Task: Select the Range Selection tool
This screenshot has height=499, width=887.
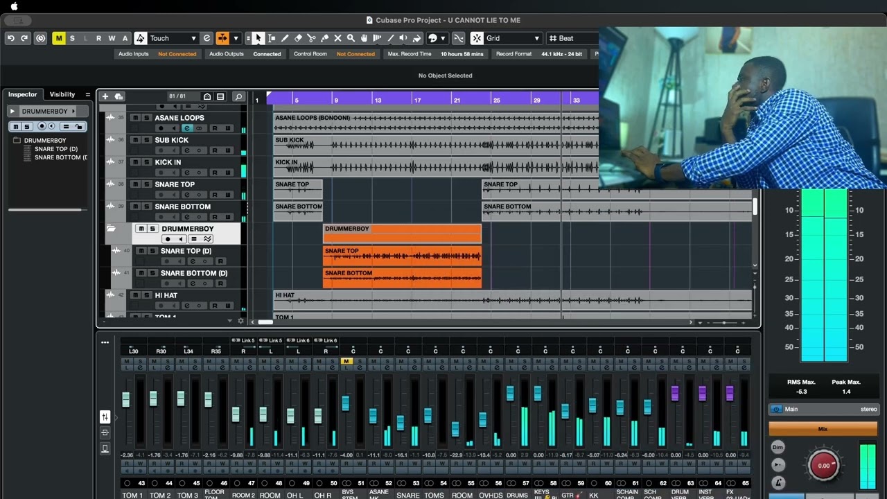Action: (272, 38)
